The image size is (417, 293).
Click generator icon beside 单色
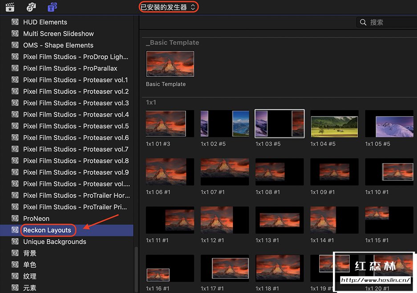tap(15, 265)
